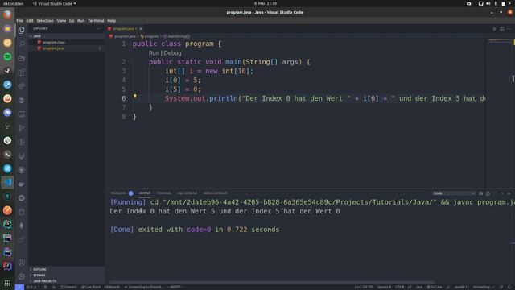Click the notification bell in status bar
Image resolution: width=515 pixels, height=290 pixels.
509,287
